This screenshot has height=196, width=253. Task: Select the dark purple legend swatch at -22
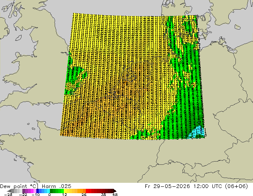[24, 191]
